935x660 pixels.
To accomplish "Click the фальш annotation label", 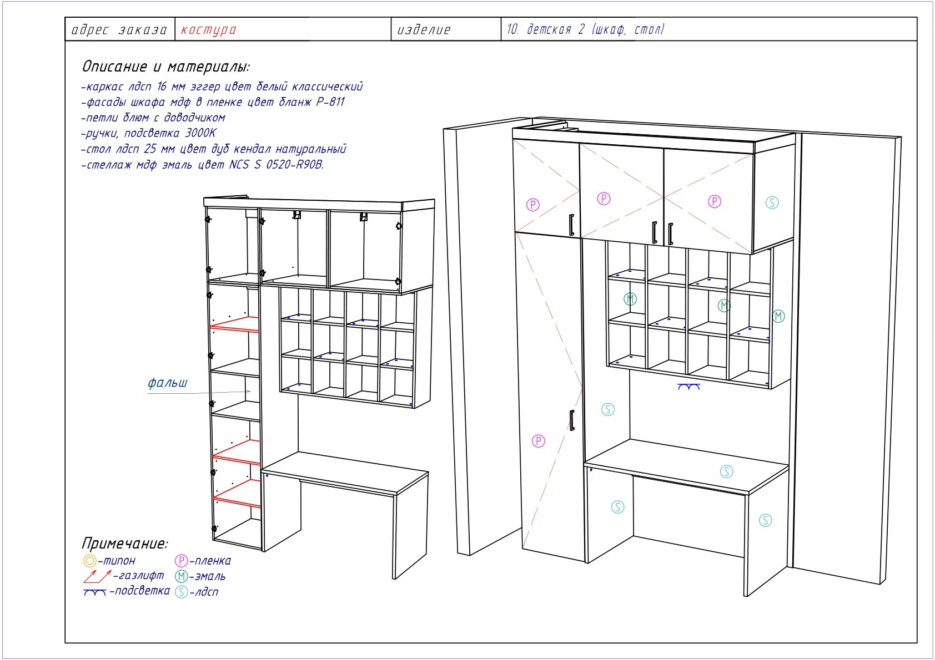I will (x=168, y=383).
